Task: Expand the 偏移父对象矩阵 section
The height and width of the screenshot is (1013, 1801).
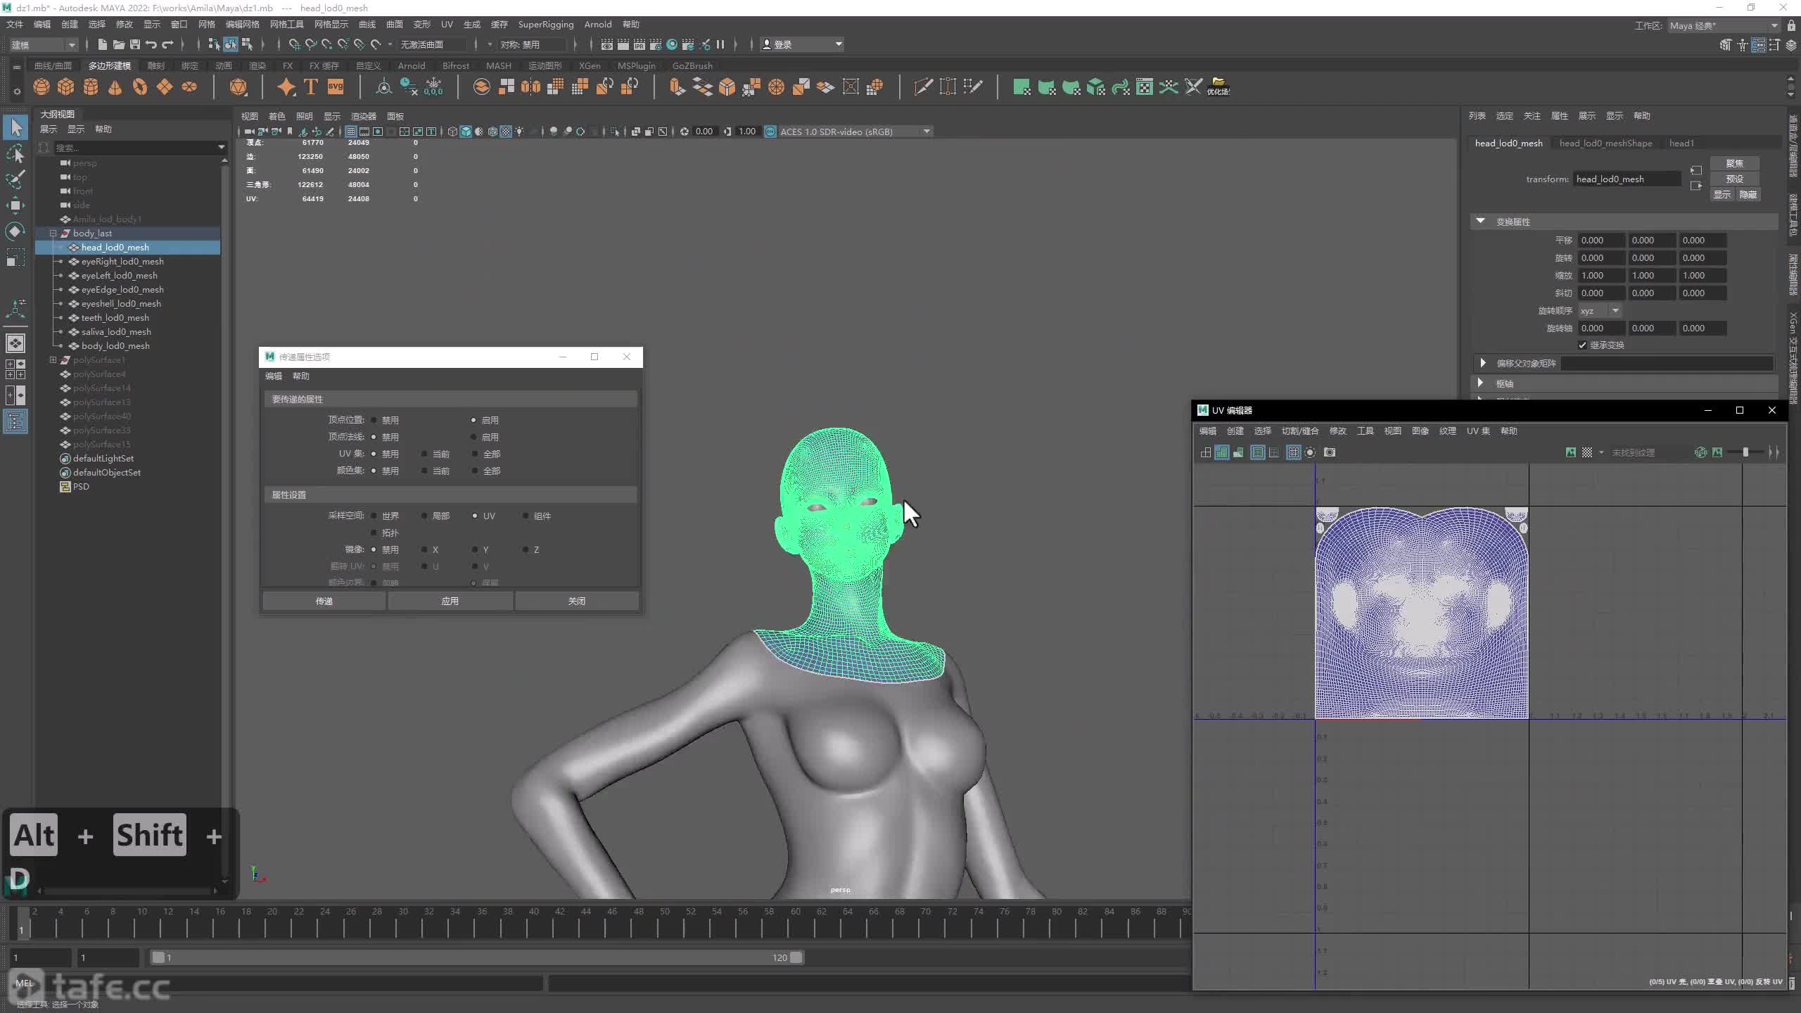Action: point(1483,363)
